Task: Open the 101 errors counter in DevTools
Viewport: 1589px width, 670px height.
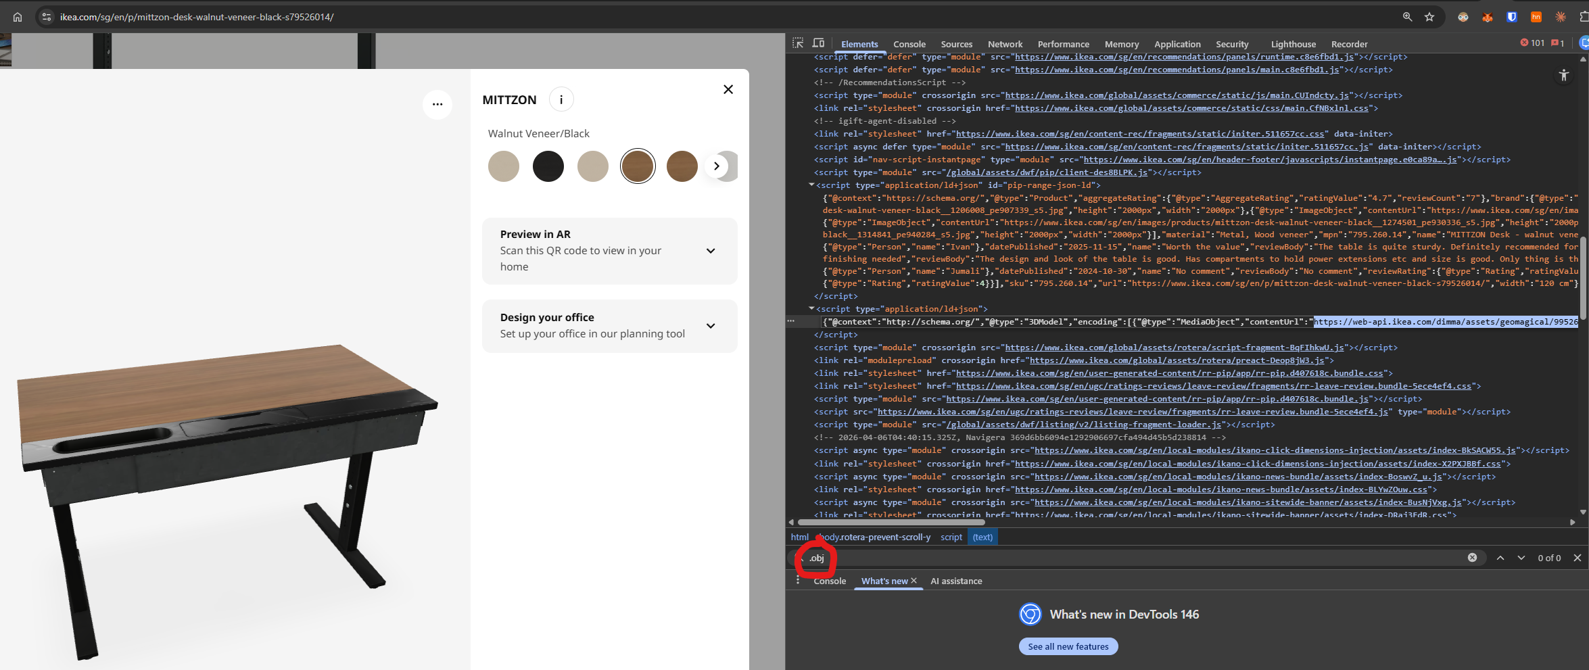Action: pyautogui.click(x=1532, y=43)
